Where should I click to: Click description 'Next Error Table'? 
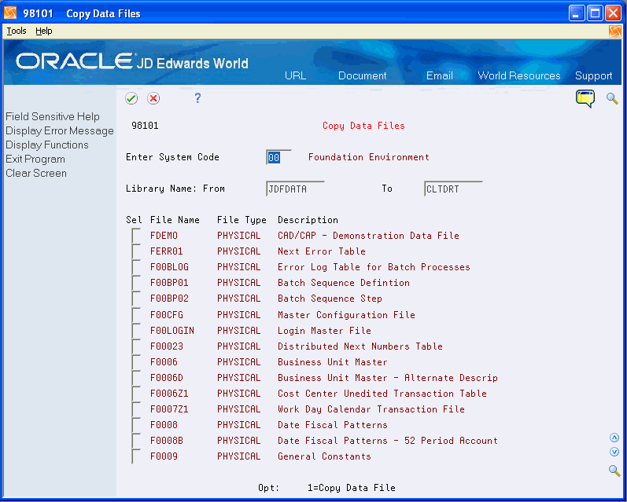(x=322, y=251)
